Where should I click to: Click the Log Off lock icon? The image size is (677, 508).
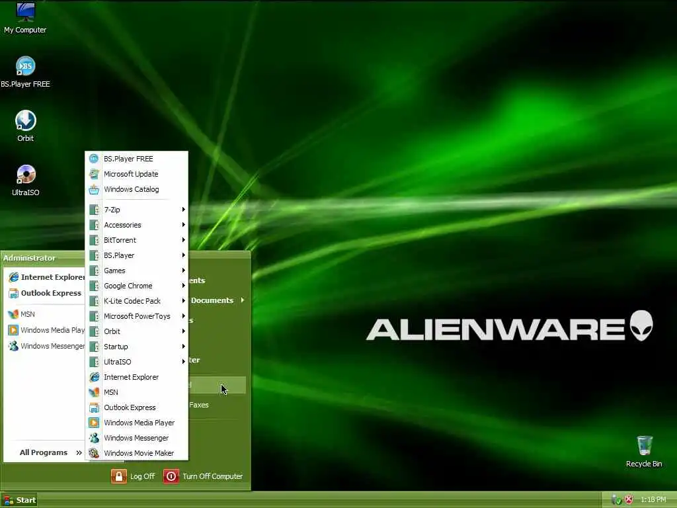click(119, 476)
